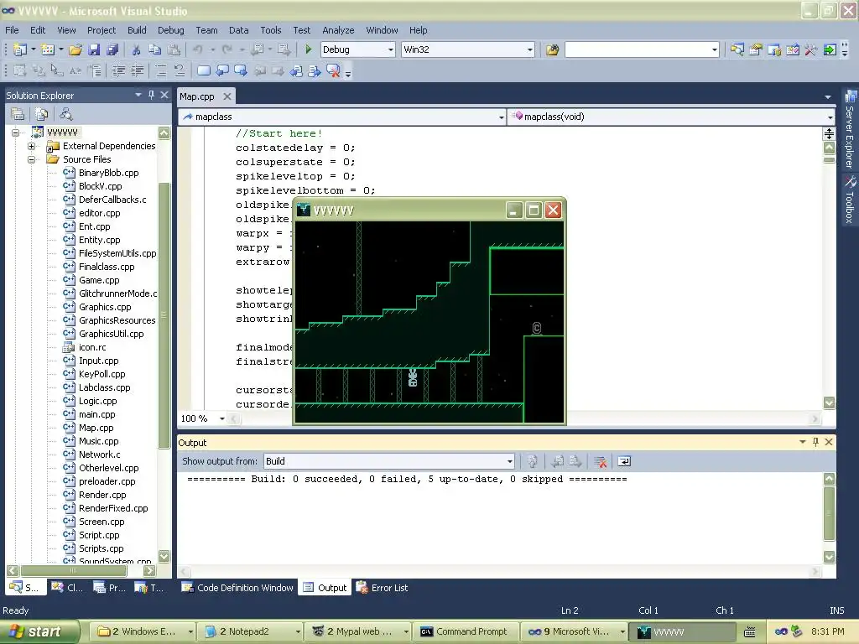
Task: Open the Properties Window toolbar icon
Action: (x=756, y=49)
